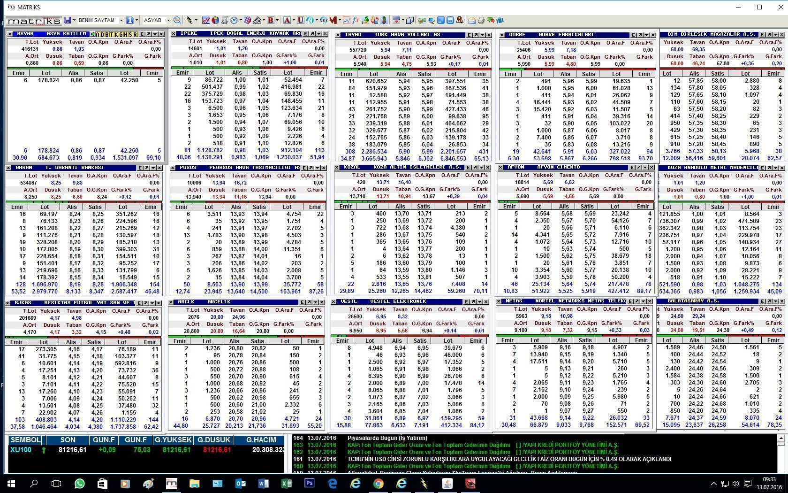Click the traffic light icon in toolbar
788x493 pixels.
(x=384, y=20)
